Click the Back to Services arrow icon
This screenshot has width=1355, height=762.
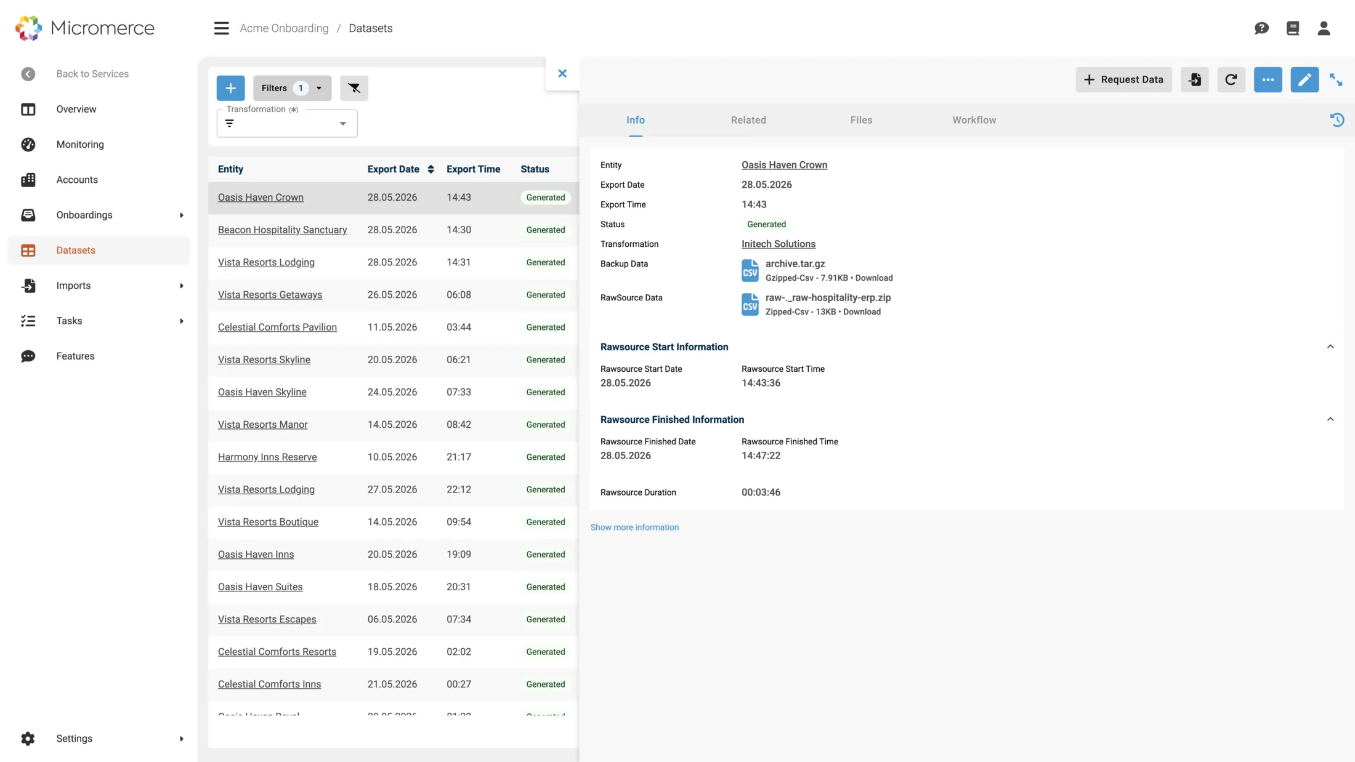click(x=28, y=74)
